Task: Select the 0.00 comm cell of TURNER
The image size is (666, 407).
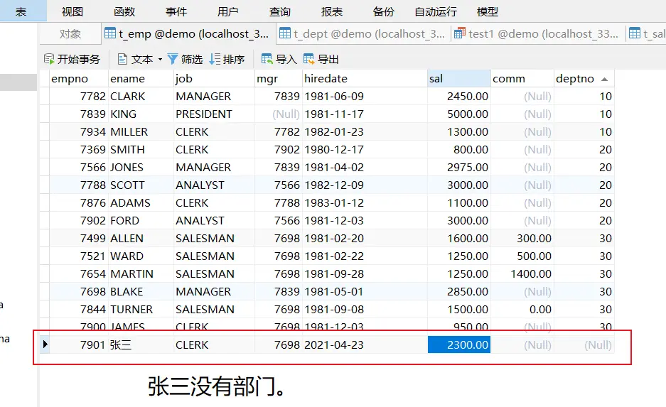Action: pos(522,310)
